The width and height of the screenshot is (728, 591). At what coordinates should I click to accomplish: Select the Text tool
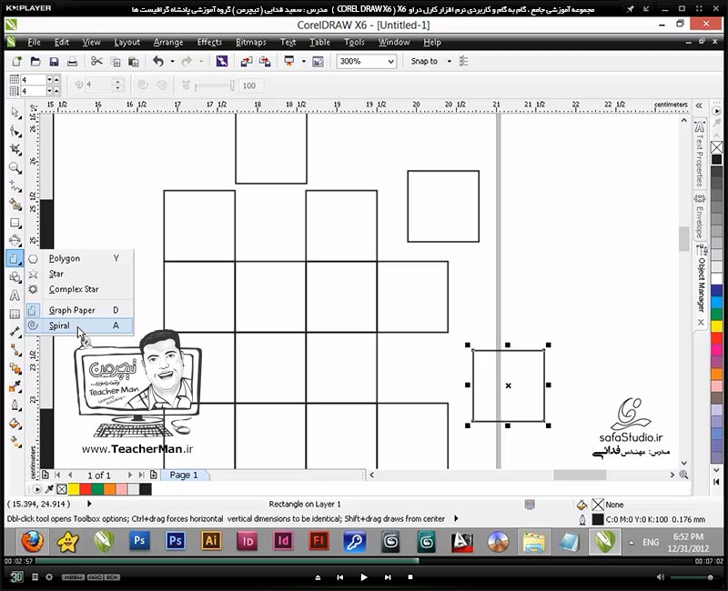[x=15, y=295]
